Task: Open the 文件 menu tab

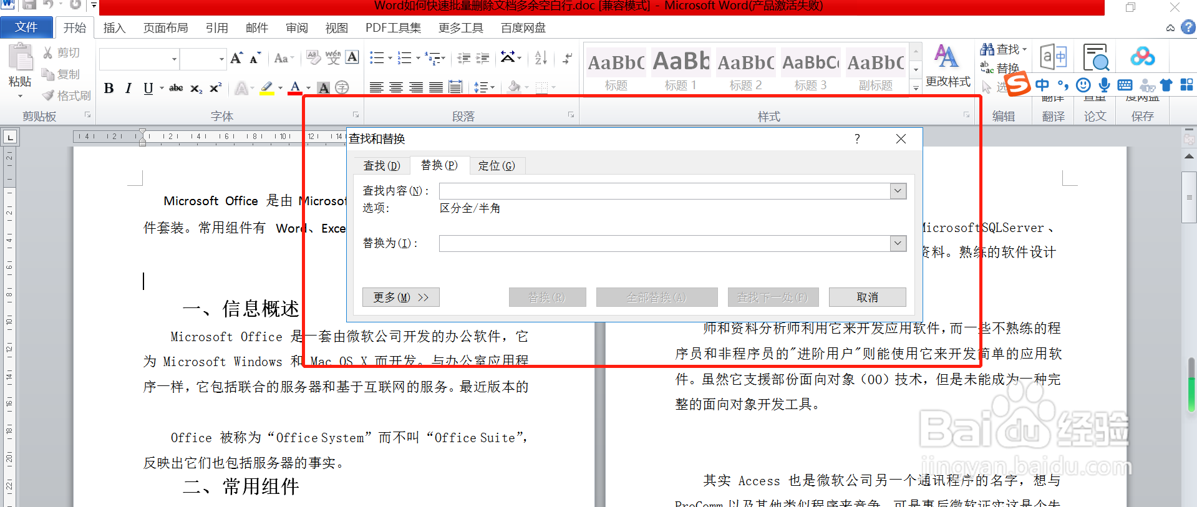Action: click(x=26, y=27)
